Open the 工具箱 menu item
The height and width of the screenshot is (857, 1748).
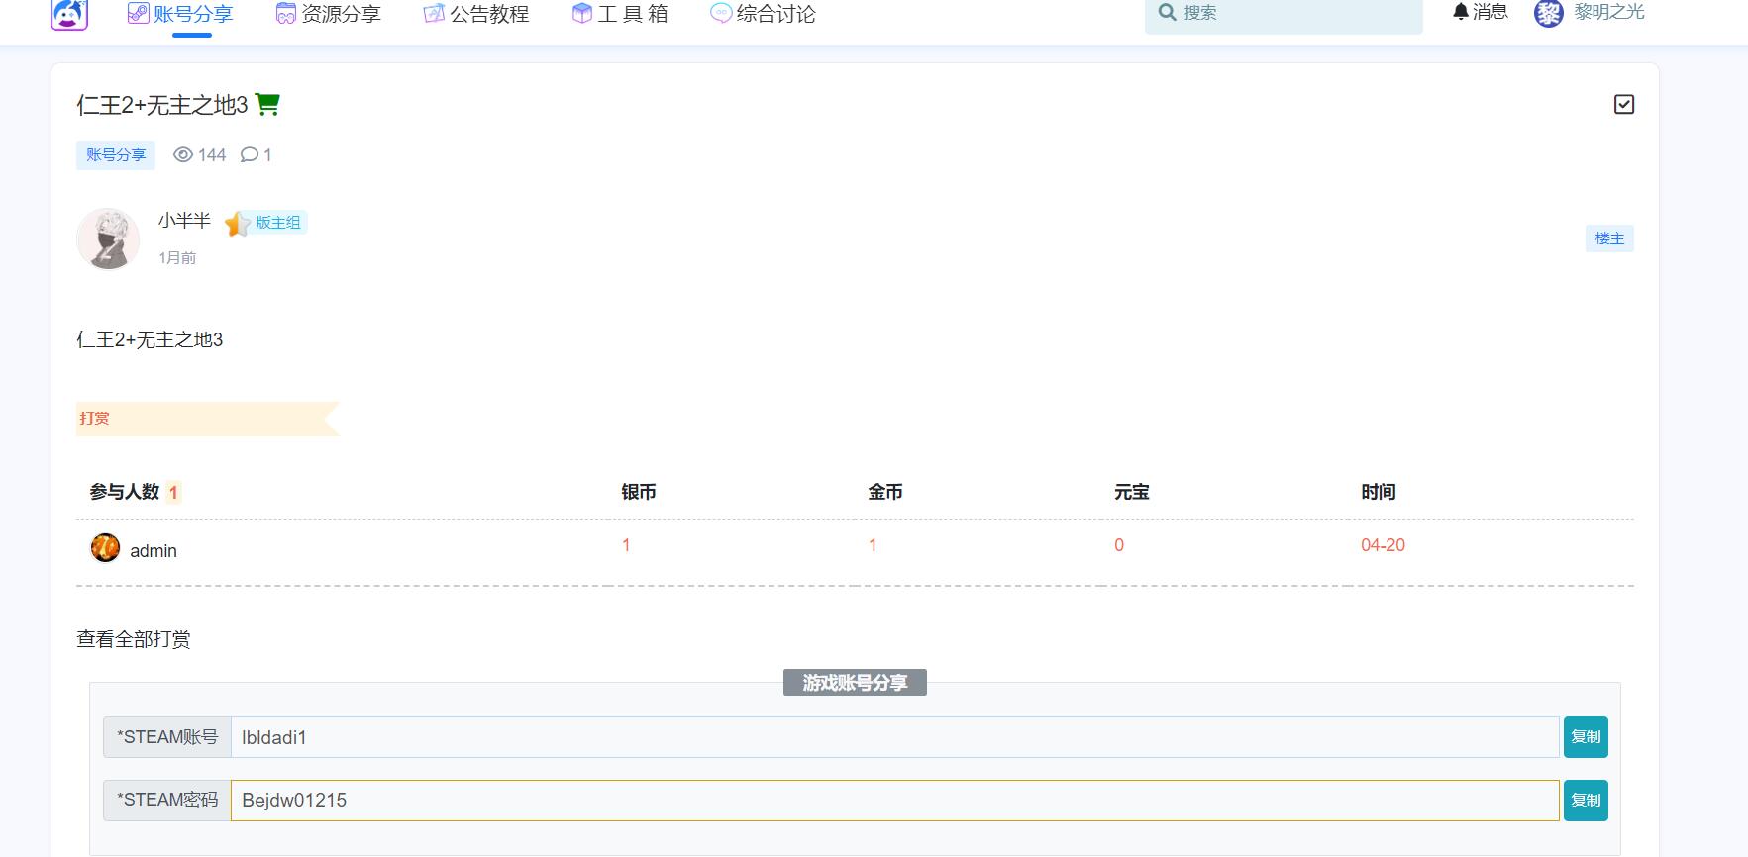(620, 14)
